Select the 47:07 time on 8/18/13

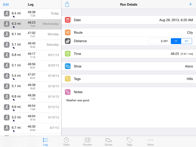click(31, 74)
